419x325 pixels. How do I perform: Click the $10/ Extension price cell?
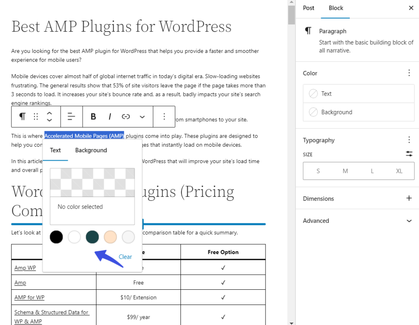tap(138, 298)
